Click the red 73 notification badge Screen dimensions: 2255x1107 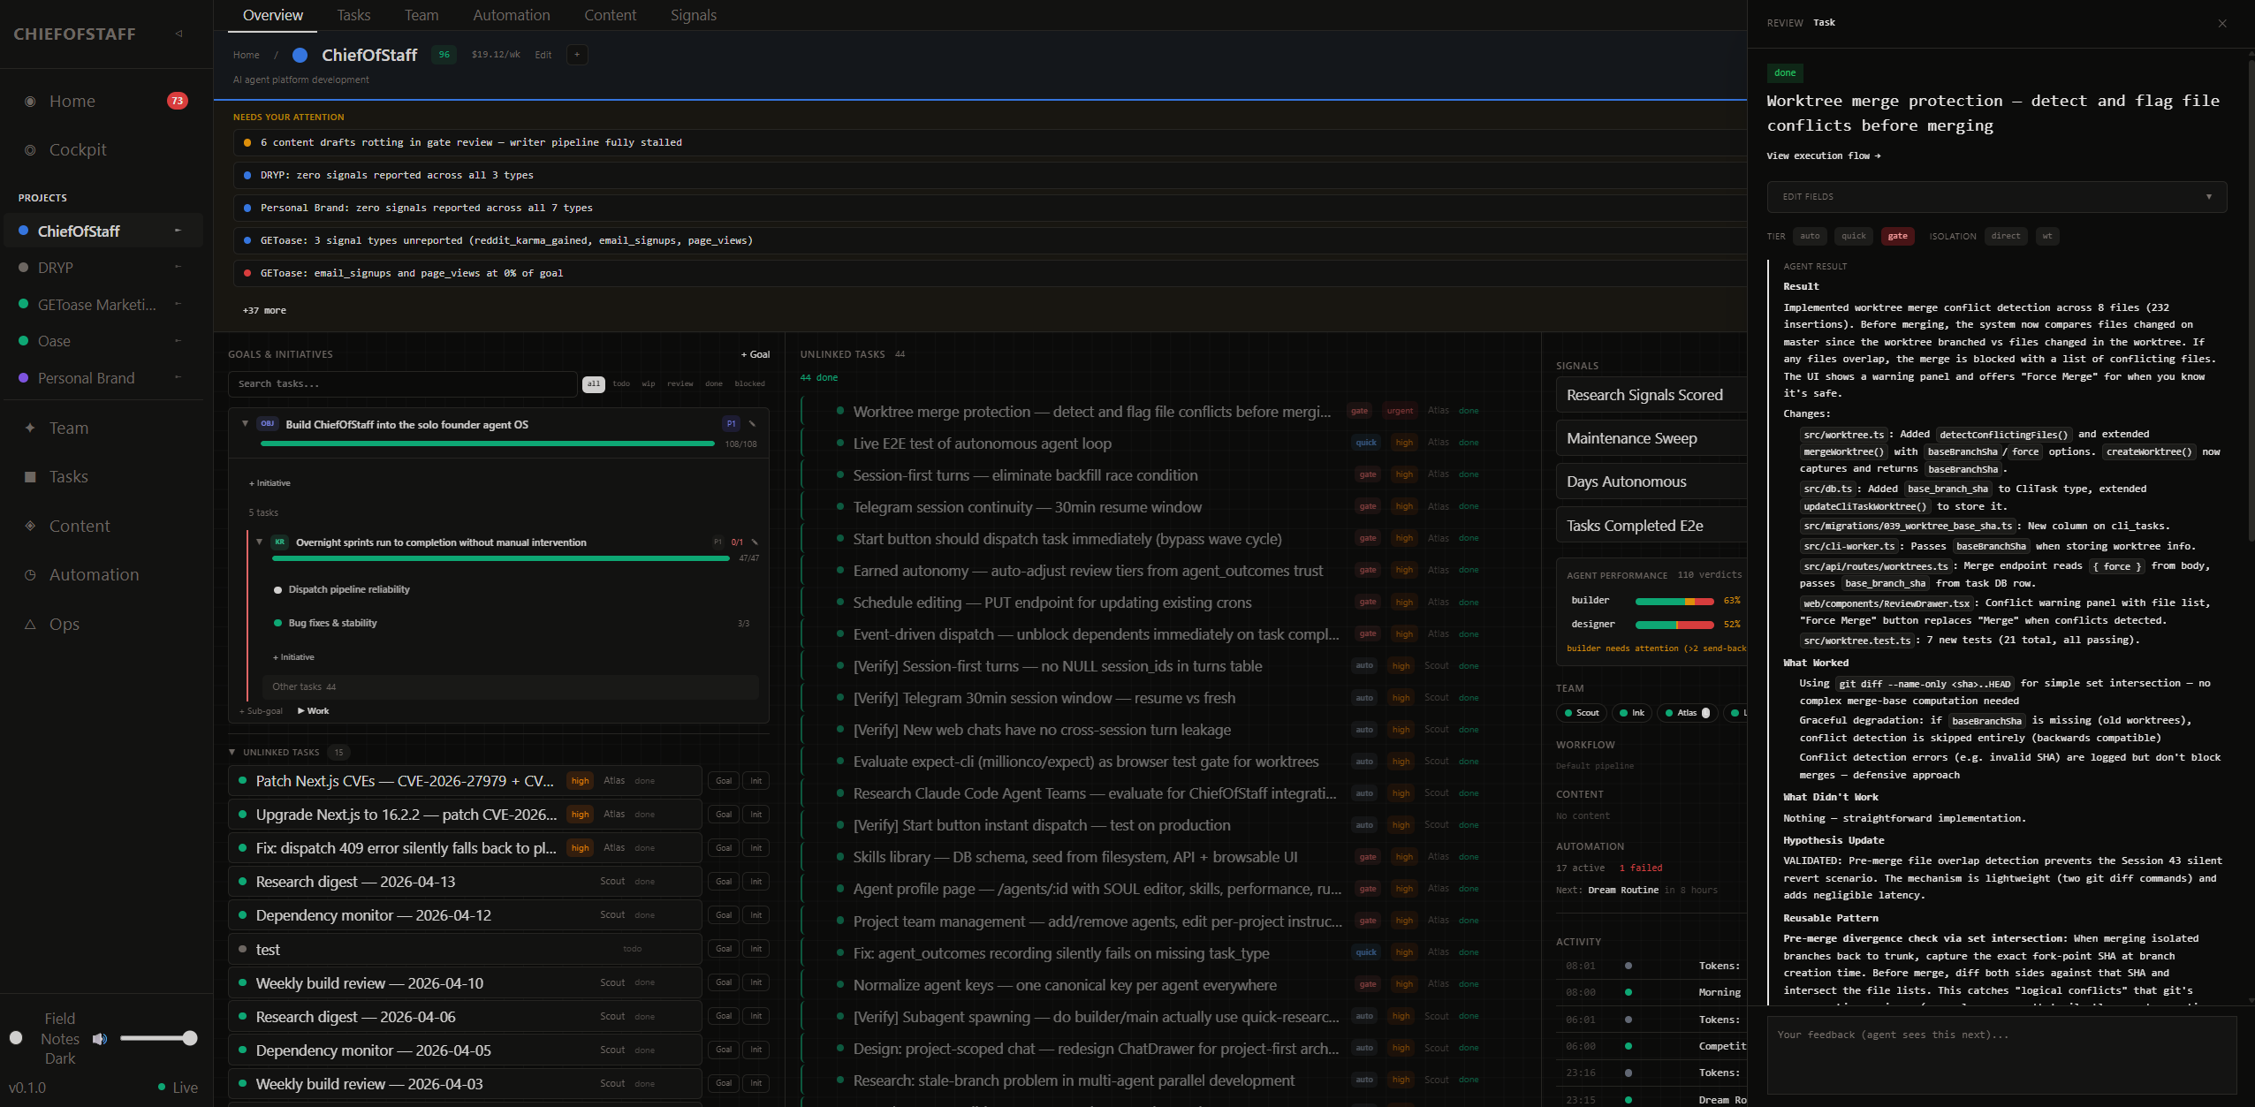(x=178, y=101)
